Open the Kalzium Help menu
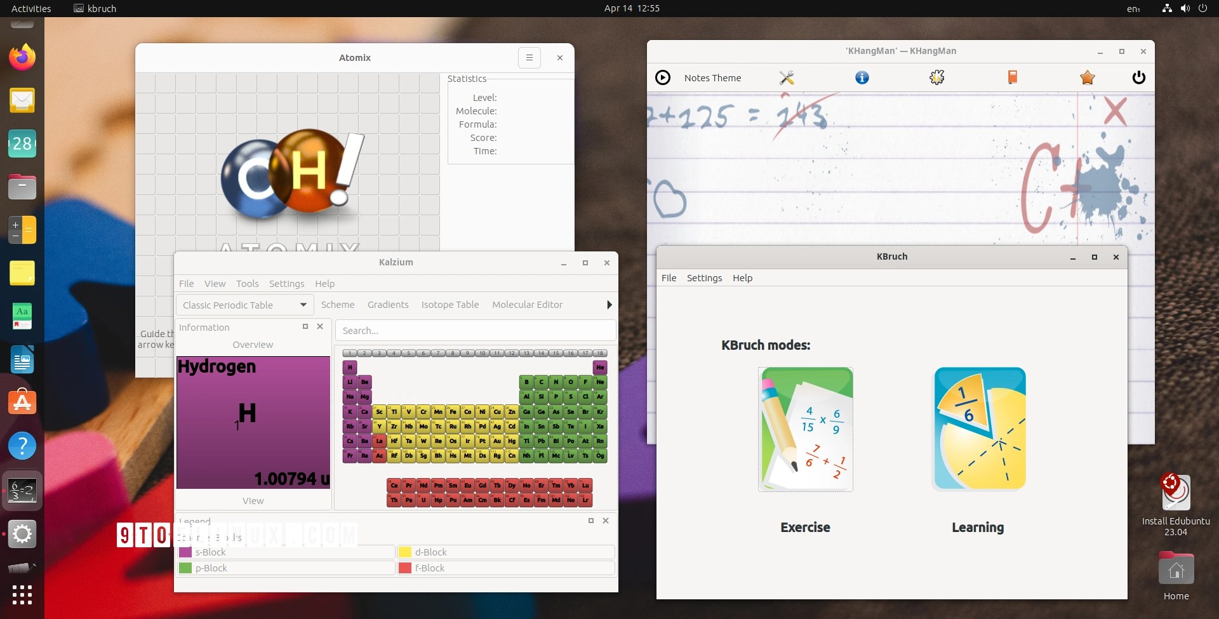The image size is (1219, 619). point(325,284)
